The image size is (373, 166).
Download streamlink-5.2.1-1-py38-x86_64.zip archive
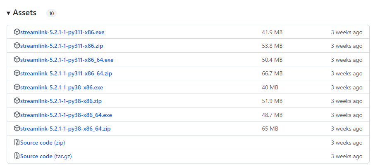click(65, 129)
